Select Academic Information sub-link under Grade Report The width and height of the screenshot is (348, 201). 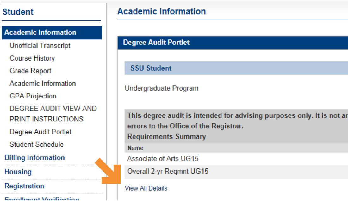pos(43,83)
